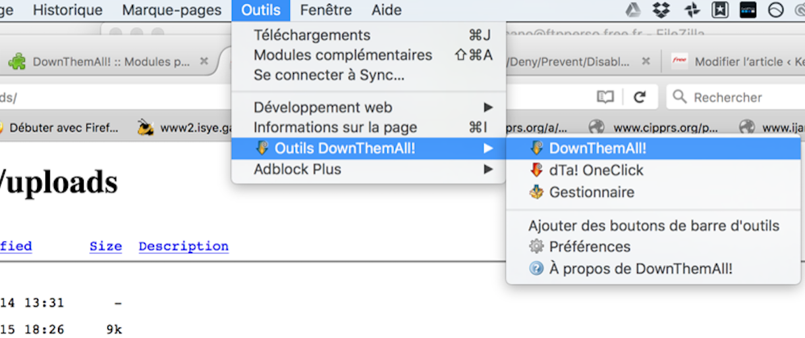This screenshot has height=338, width=805.
Task: Select dTa! OneClick entry
Action: [653, 170]
